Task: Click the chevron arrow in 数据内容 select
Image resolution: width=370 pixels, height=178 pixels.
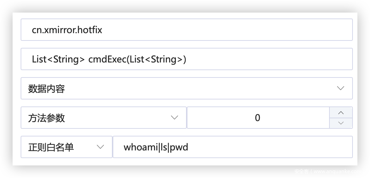Action: pos(340,89)
